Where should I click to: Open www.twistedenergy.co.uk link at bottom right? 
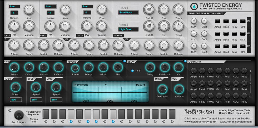[200, 122]
